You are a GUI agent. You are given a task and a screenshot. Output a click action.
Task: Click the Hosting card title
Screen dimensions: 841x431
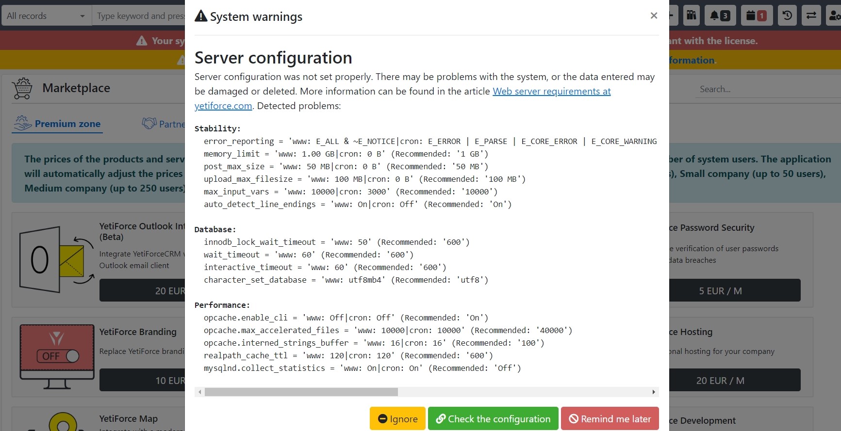pyautogui.click(x=691, y=332)
